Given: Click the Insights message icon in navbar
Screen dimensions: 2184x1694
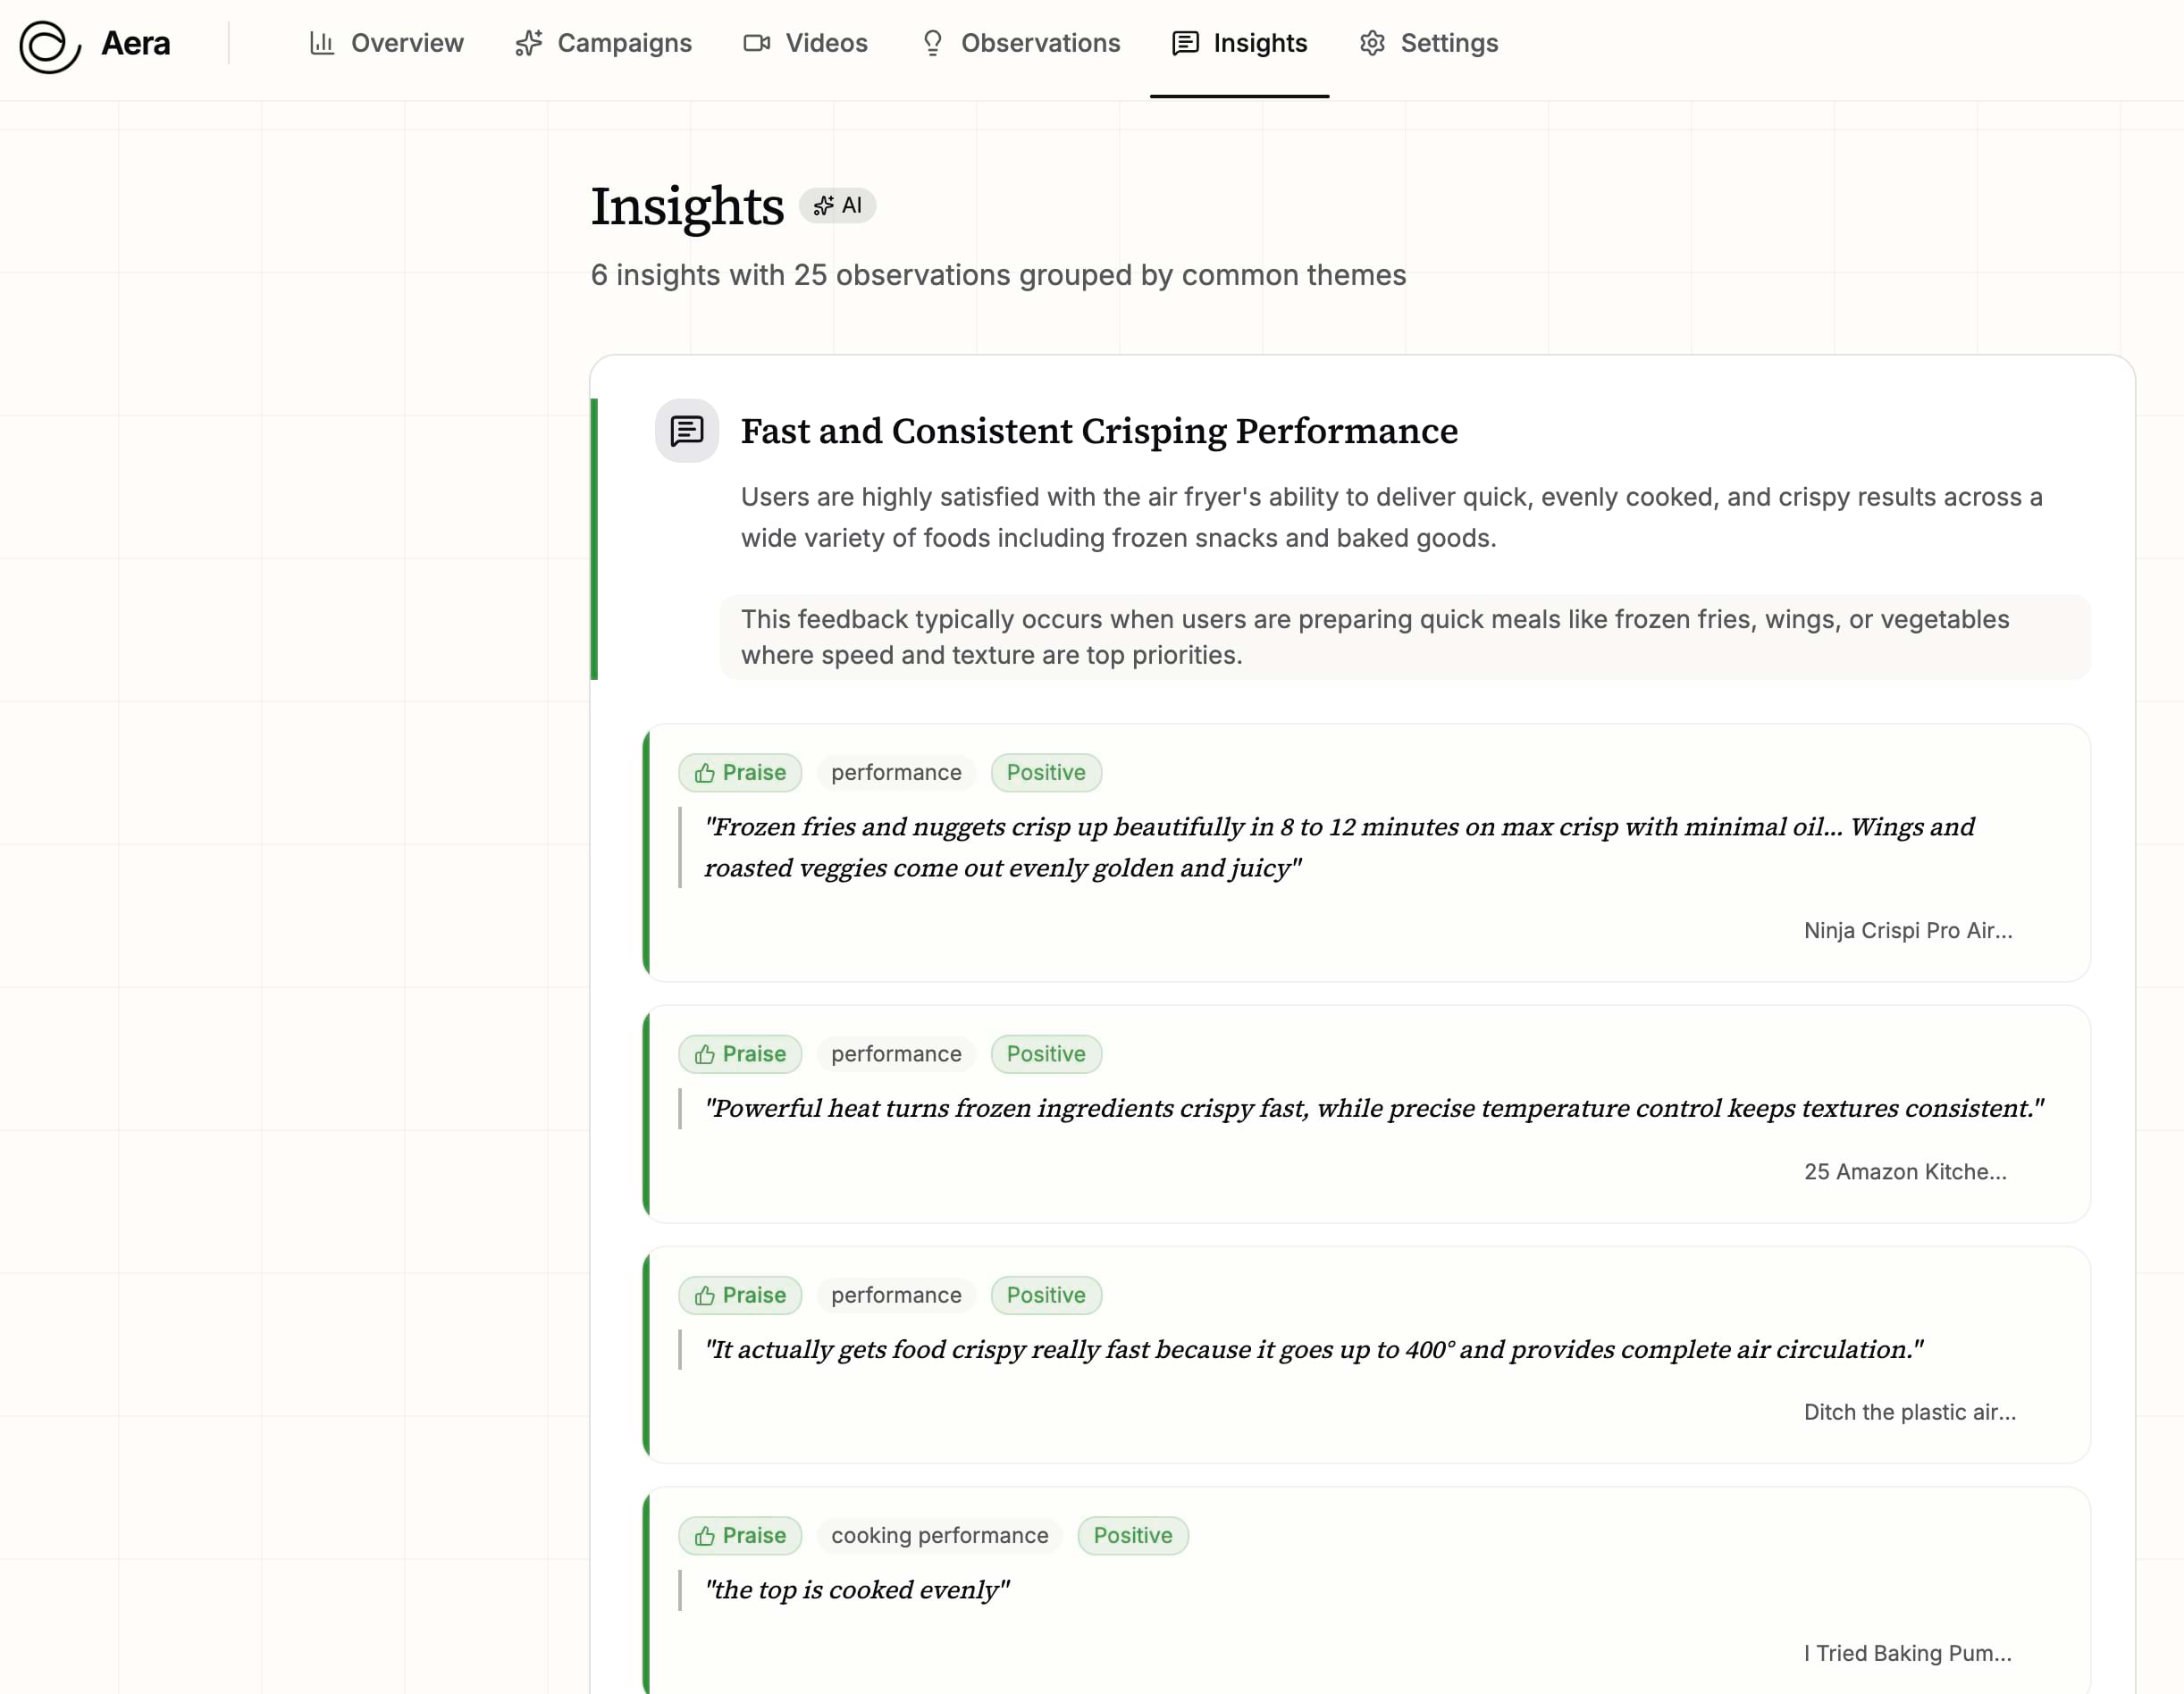Looking at the screenshot, I should pos(1185,43).
